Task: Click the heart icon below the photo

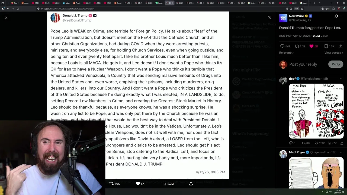Action: [140, 184]
